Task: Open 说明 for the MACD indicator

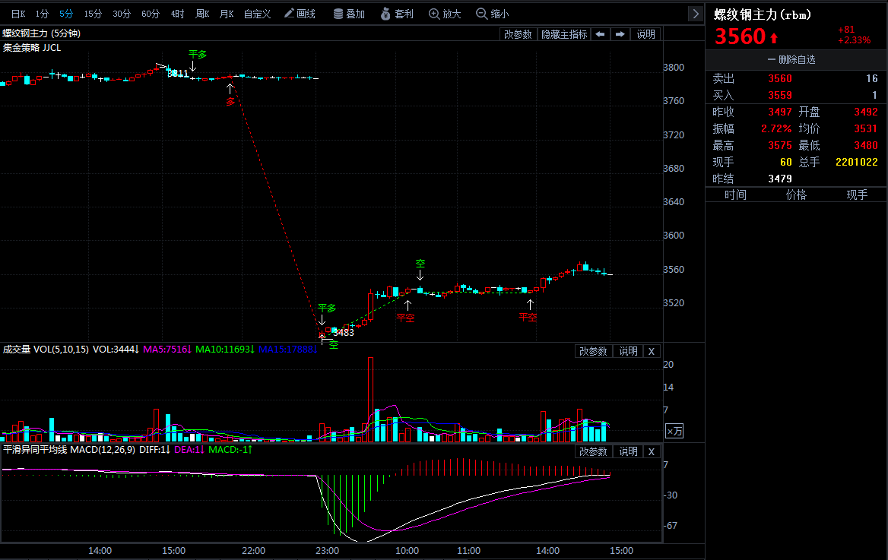Action: [628, 451]
